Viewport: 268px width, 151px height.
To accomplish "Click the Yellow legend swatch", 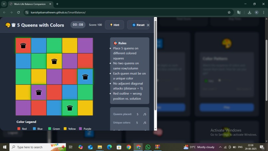I will pyautogui.click(x=65, y=129).
